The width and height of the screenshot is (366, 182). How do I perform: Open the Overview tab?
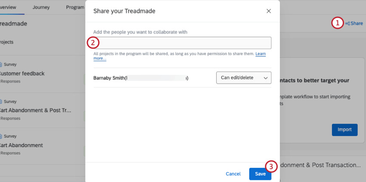(x=10, y=7)
